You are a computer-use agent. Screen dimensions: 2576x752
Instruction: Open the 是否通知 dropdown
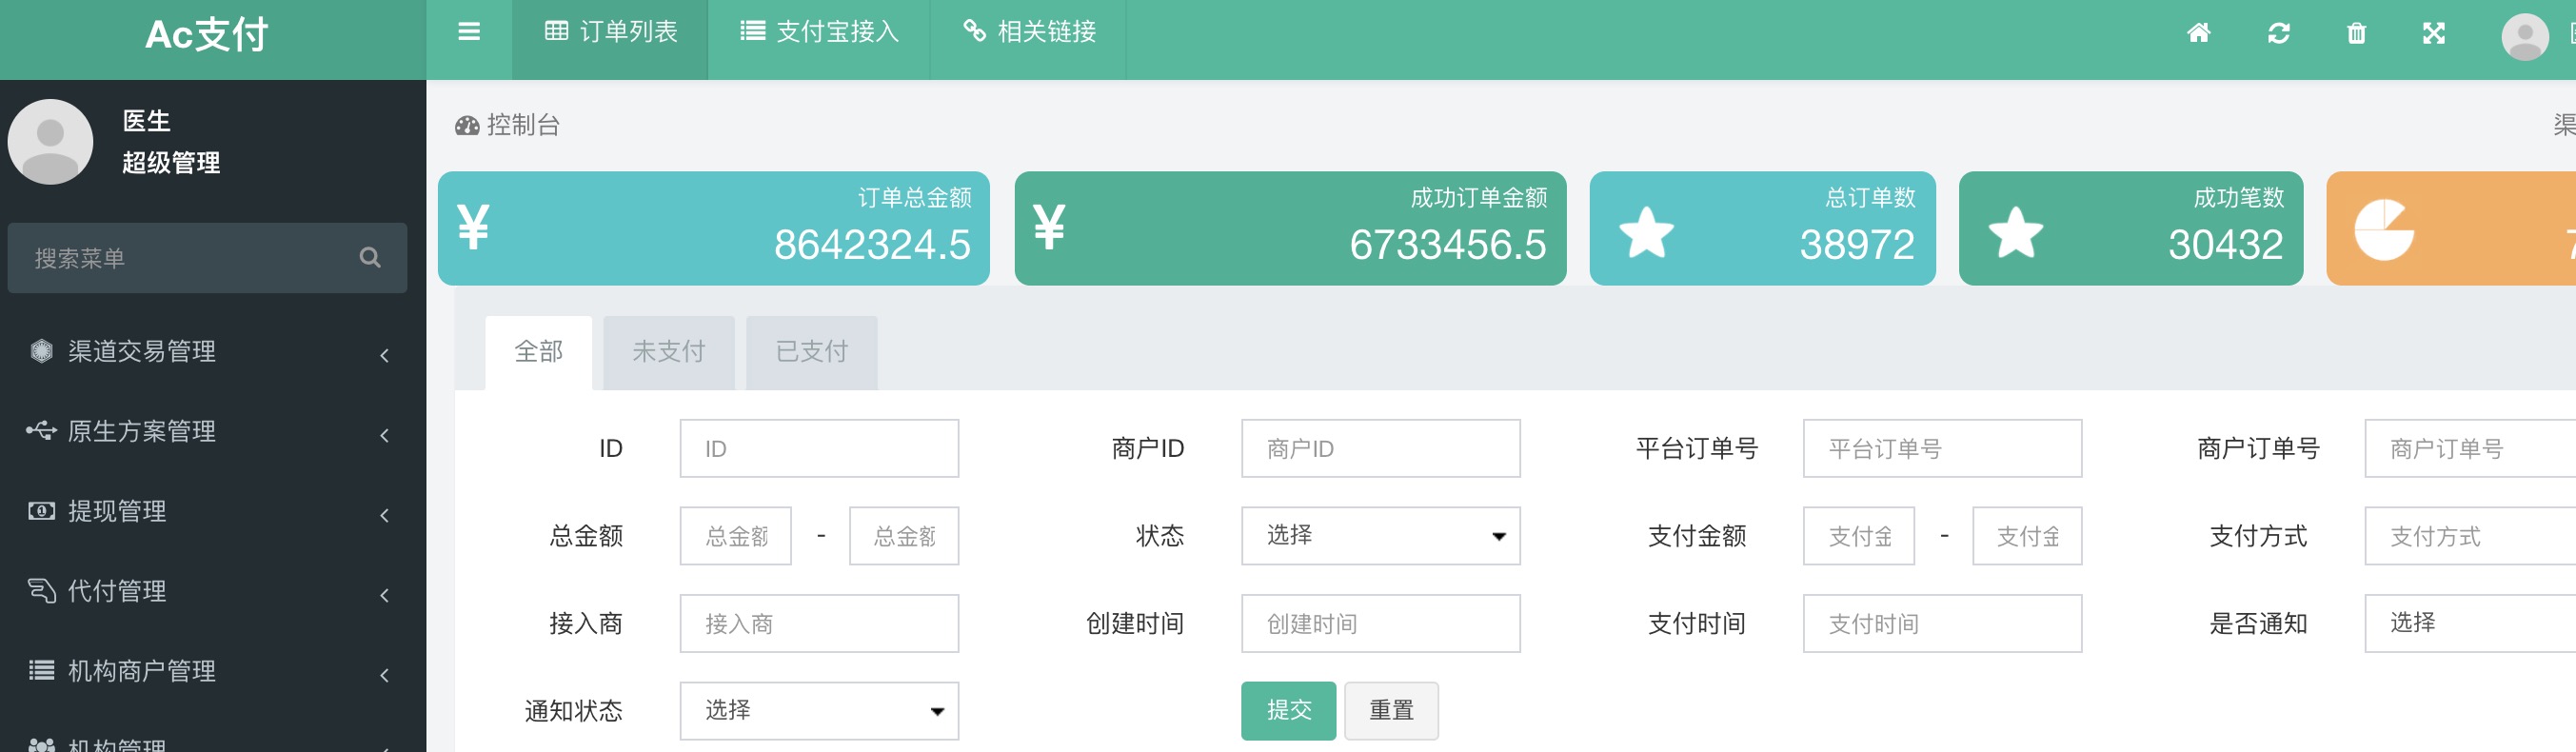[x=2470, y=624]
